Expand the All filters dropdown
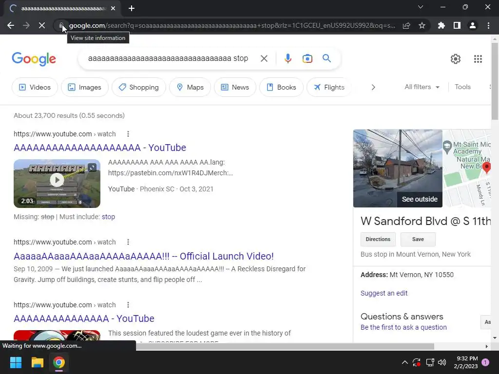Screen dimensions: 499x374 [x=422, y=87]
